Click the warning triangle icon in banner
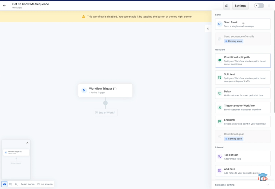The width and height of the screenshot is (275, 189). point(84,16)
